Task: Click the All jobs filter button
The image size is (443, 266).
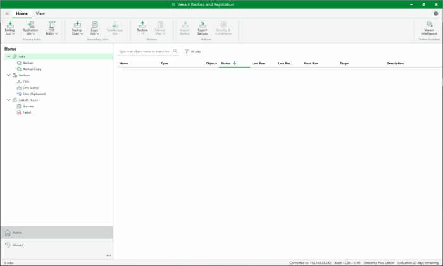Action: [193, 51]
